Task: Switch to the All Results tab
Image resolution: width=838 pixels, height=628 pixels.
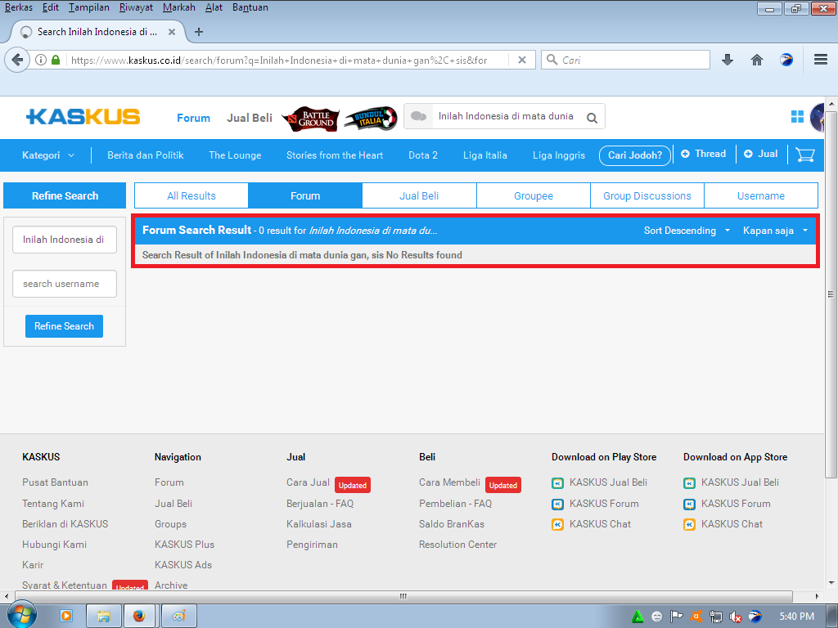Action: tap(191, 196)
